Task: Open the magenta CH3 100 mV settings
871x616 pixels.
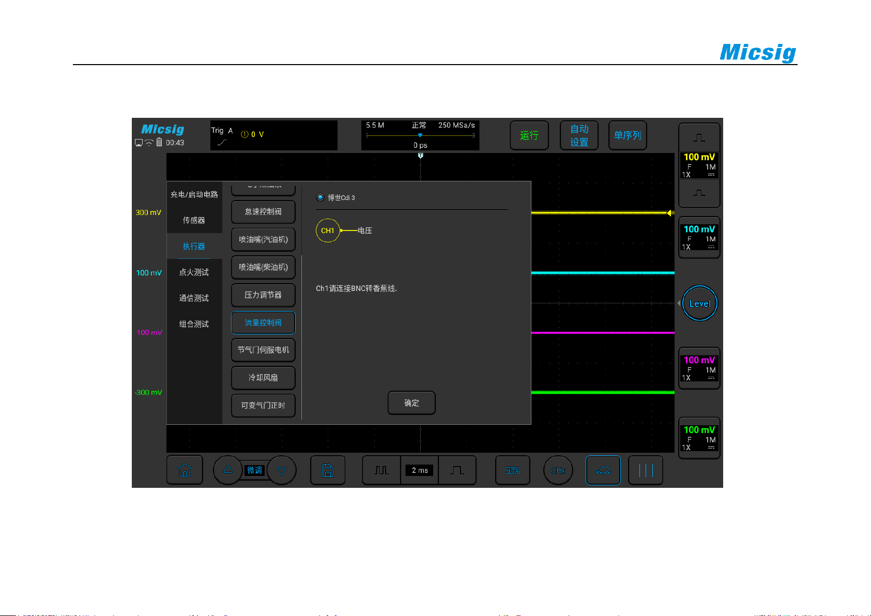Action: click(699, 368)
